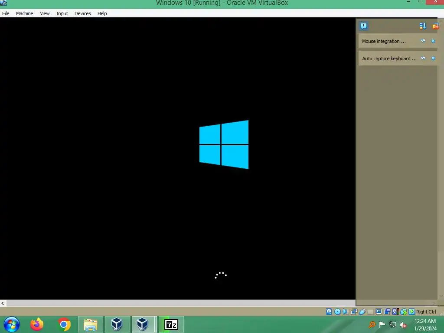Image resolution: width=444 pixels, height=333 pixels.
Task: Open the Machine menu
Action: pyautogui.click(x=24, y=13)
